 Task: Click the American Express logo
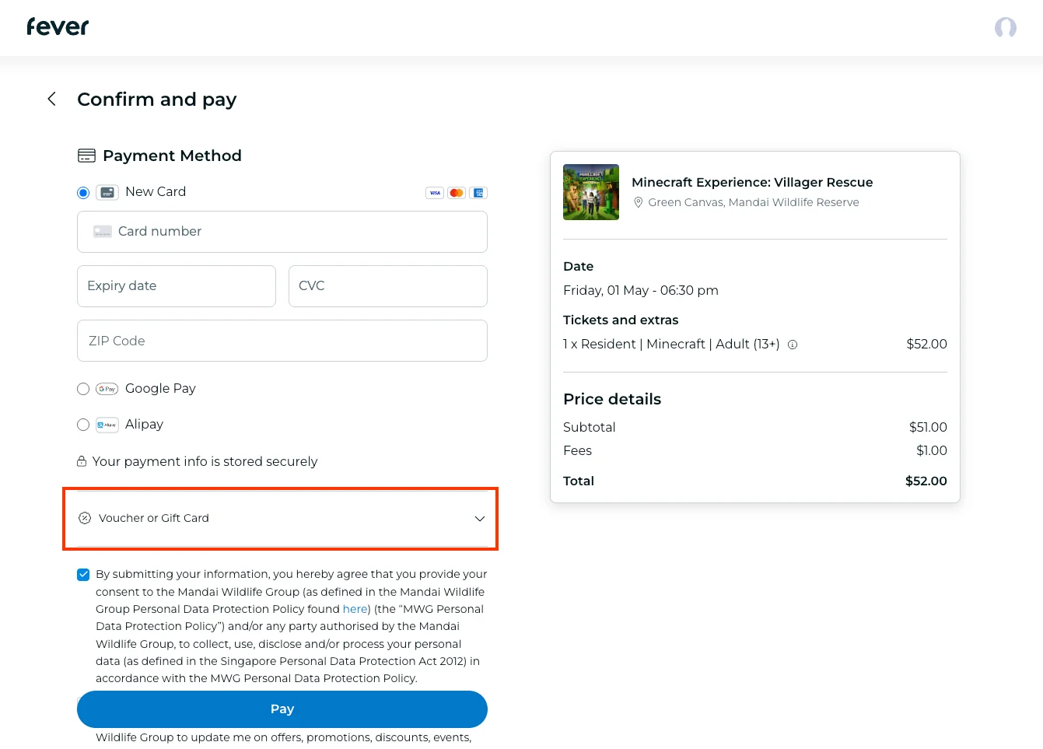click(x=478, y=193)
